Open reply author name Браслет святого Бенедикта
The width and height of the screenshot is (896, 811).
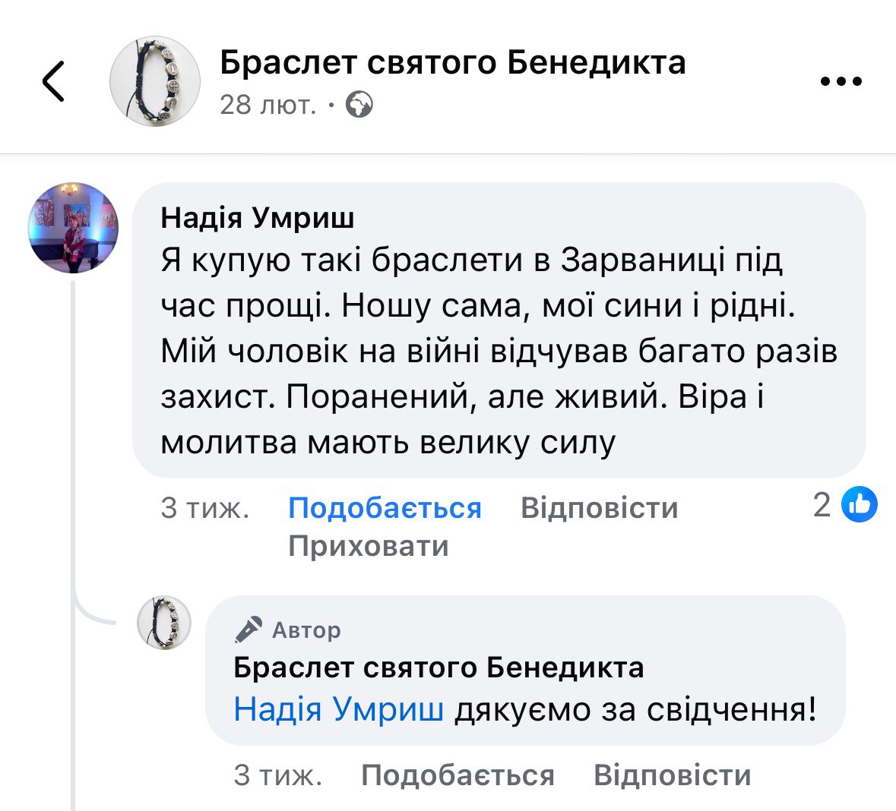[x=439, y=667]
